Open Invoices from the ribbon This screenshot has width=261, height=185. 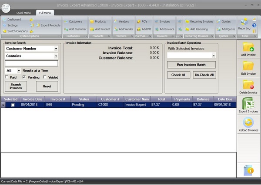pyautogui.click(x=162, y=21)
